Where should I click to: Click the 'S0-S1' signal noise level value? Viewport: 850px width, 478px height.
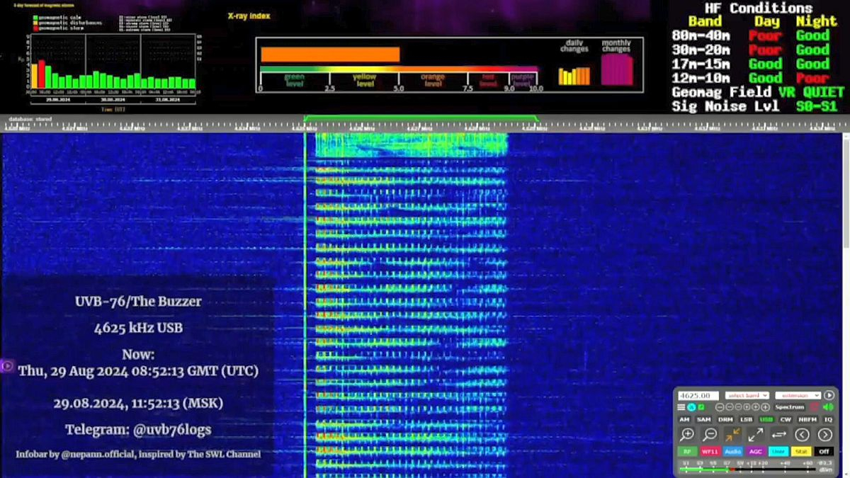point(817,106)
